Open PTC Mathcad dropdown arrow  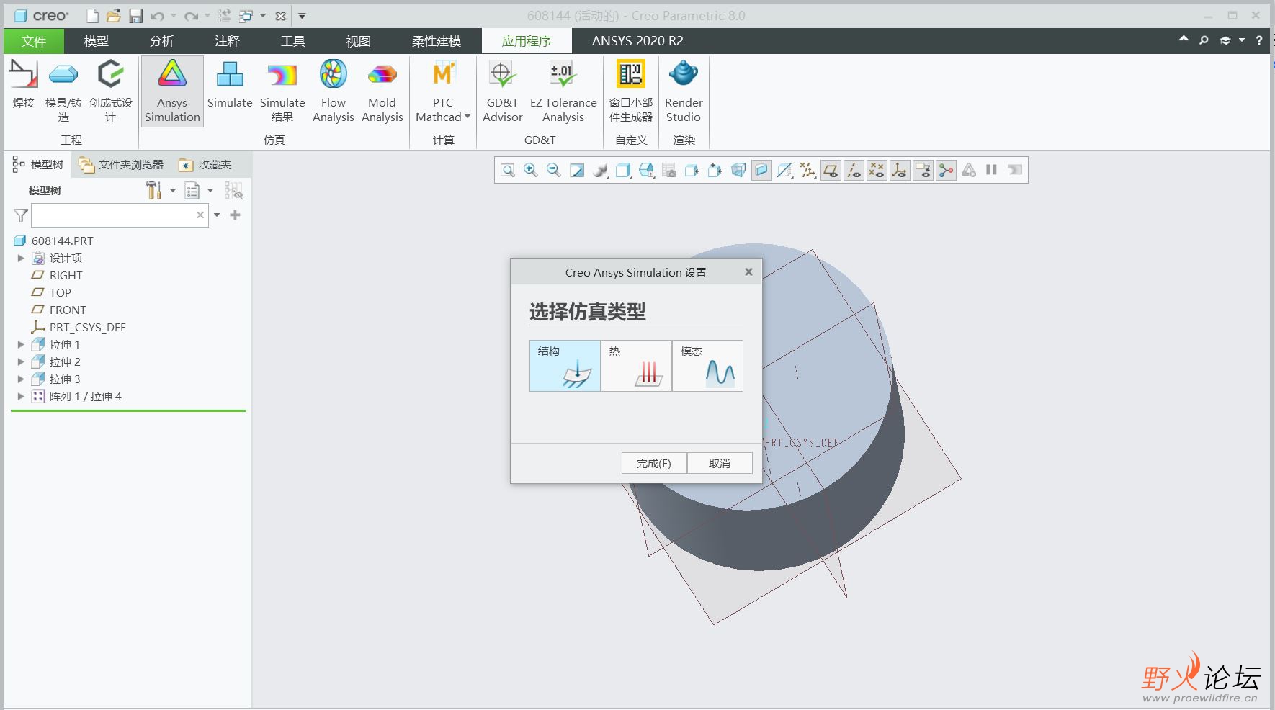tap(467, 117)
